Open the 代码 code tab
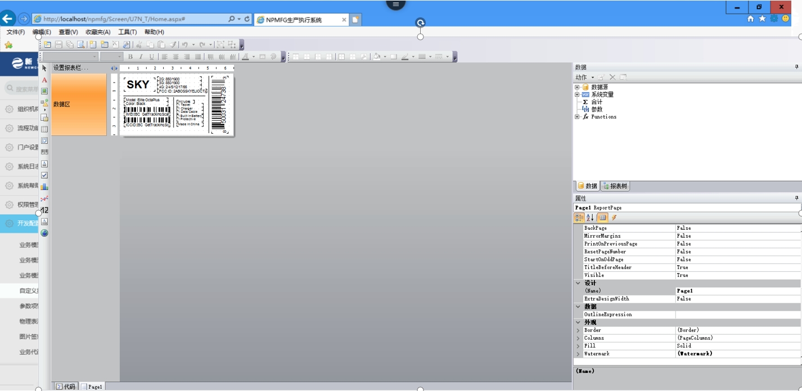 pyautogui.click(x=66, y=387)
